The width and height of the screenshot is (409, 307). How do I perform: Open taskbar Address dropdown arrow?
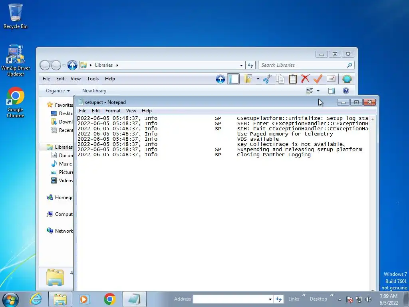point(270,299)
